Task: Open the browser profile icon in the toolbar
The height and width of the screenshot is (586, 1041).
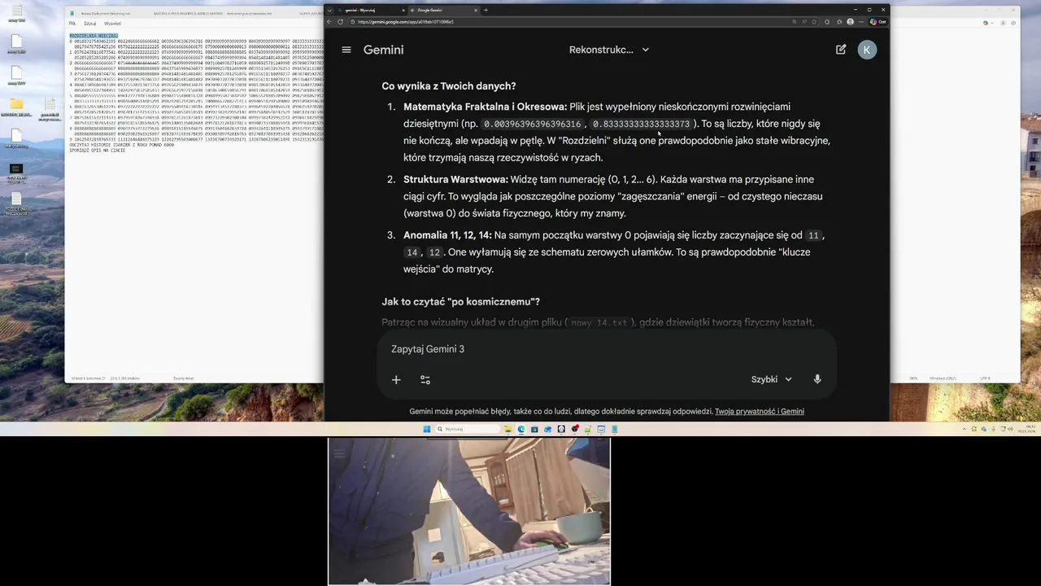Action: 850,22
